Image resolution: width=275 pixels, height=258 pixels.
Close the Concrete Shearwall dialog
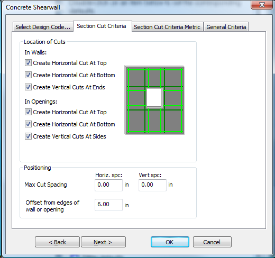[262, 5]
